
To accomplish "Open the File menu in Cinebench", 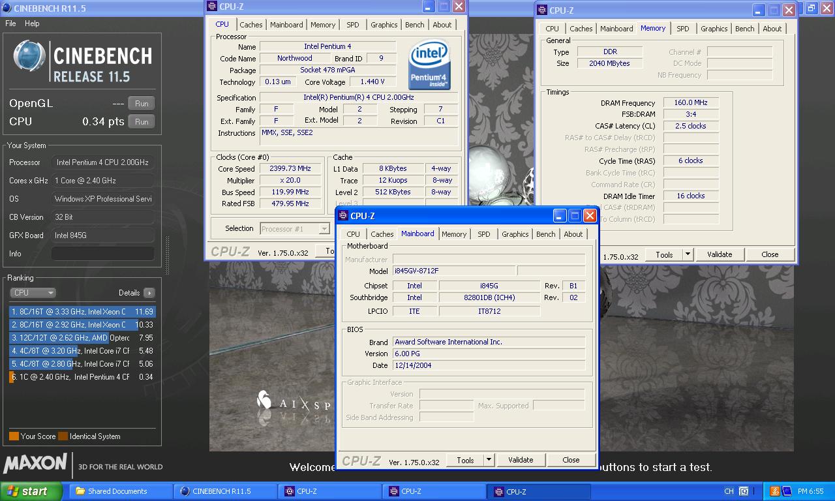I will click(x=10, y=23).
